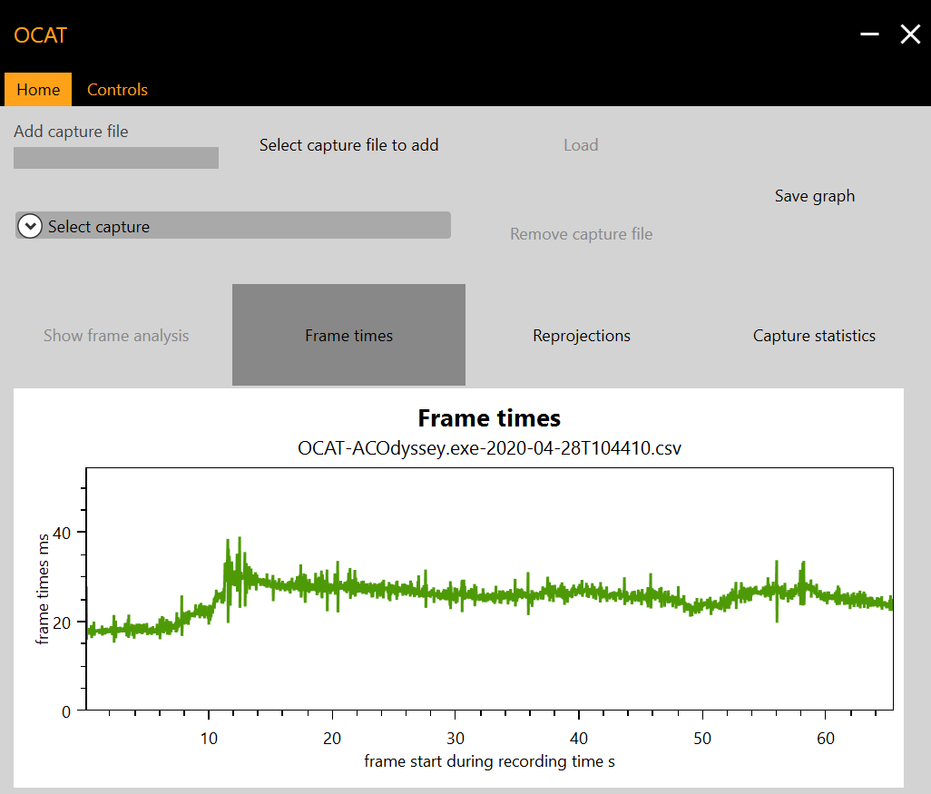The height and width of the screenshot is (794, 931).
Task: Click the OCAT title text
Action: pos(41,36)
